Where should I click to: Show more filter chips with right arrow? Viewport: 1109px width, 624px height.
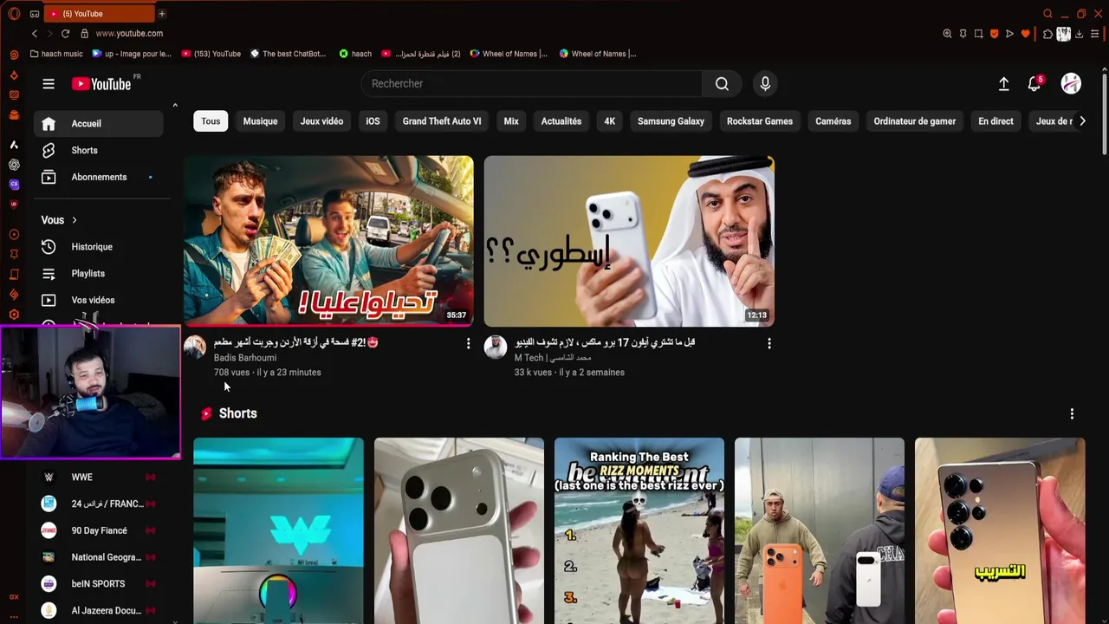click(1082, 121)
